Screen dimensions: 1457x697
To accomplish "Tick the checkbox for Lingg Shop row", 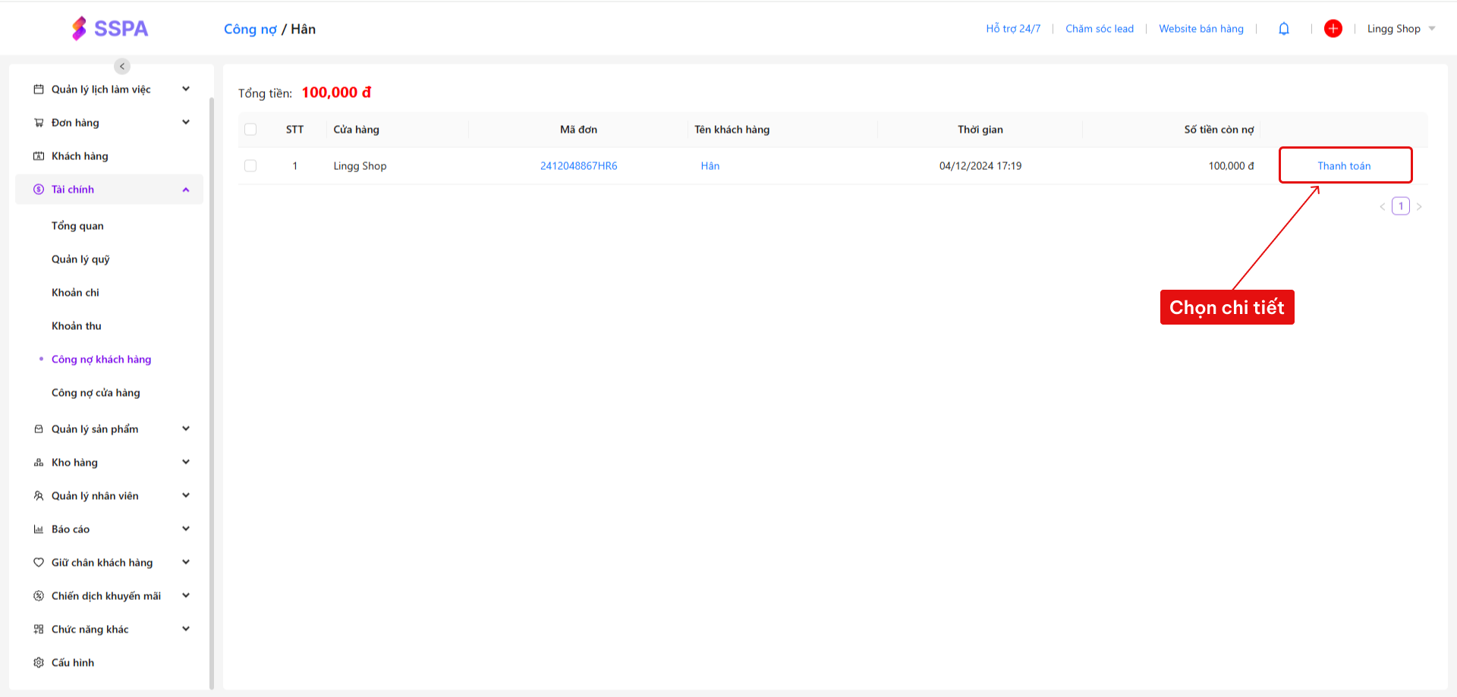I will [x=250, y=165].
